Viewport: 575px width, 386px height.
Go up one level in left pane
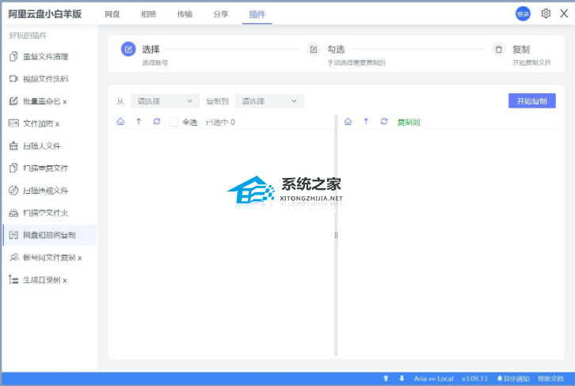pos(139,122)
